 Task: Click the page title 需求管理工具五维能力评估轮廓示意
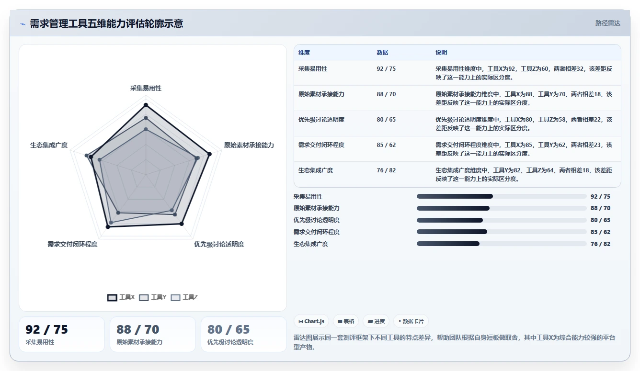[106, 23]
